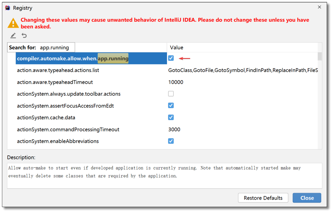The width and height of the screenshot is (331, 211).
Task: Click the IntelliJ IDEA logo in title bar
Action: 8,8
